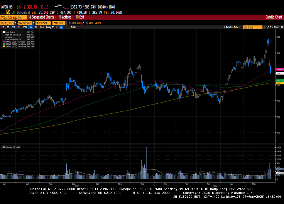
Task: Click the start date stepper
Action: [x=15, y=23]
